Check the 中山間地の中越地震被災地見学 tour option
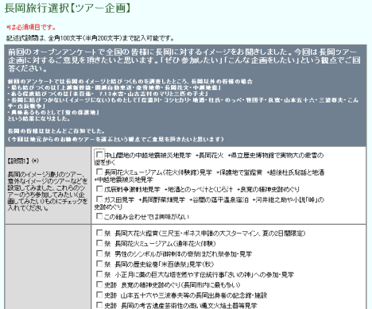 click(x=99, y=155)
